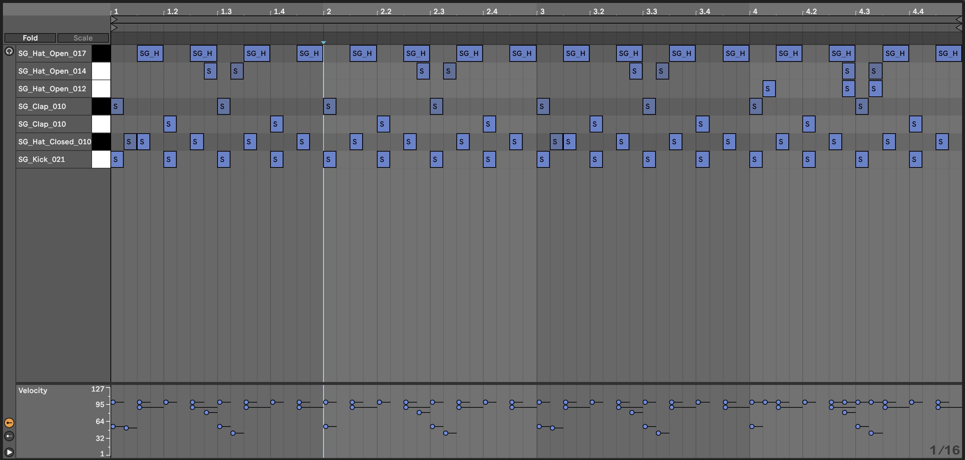Click the bar 2 label in the ruler

pyautogui.click(x=329, y=11)
